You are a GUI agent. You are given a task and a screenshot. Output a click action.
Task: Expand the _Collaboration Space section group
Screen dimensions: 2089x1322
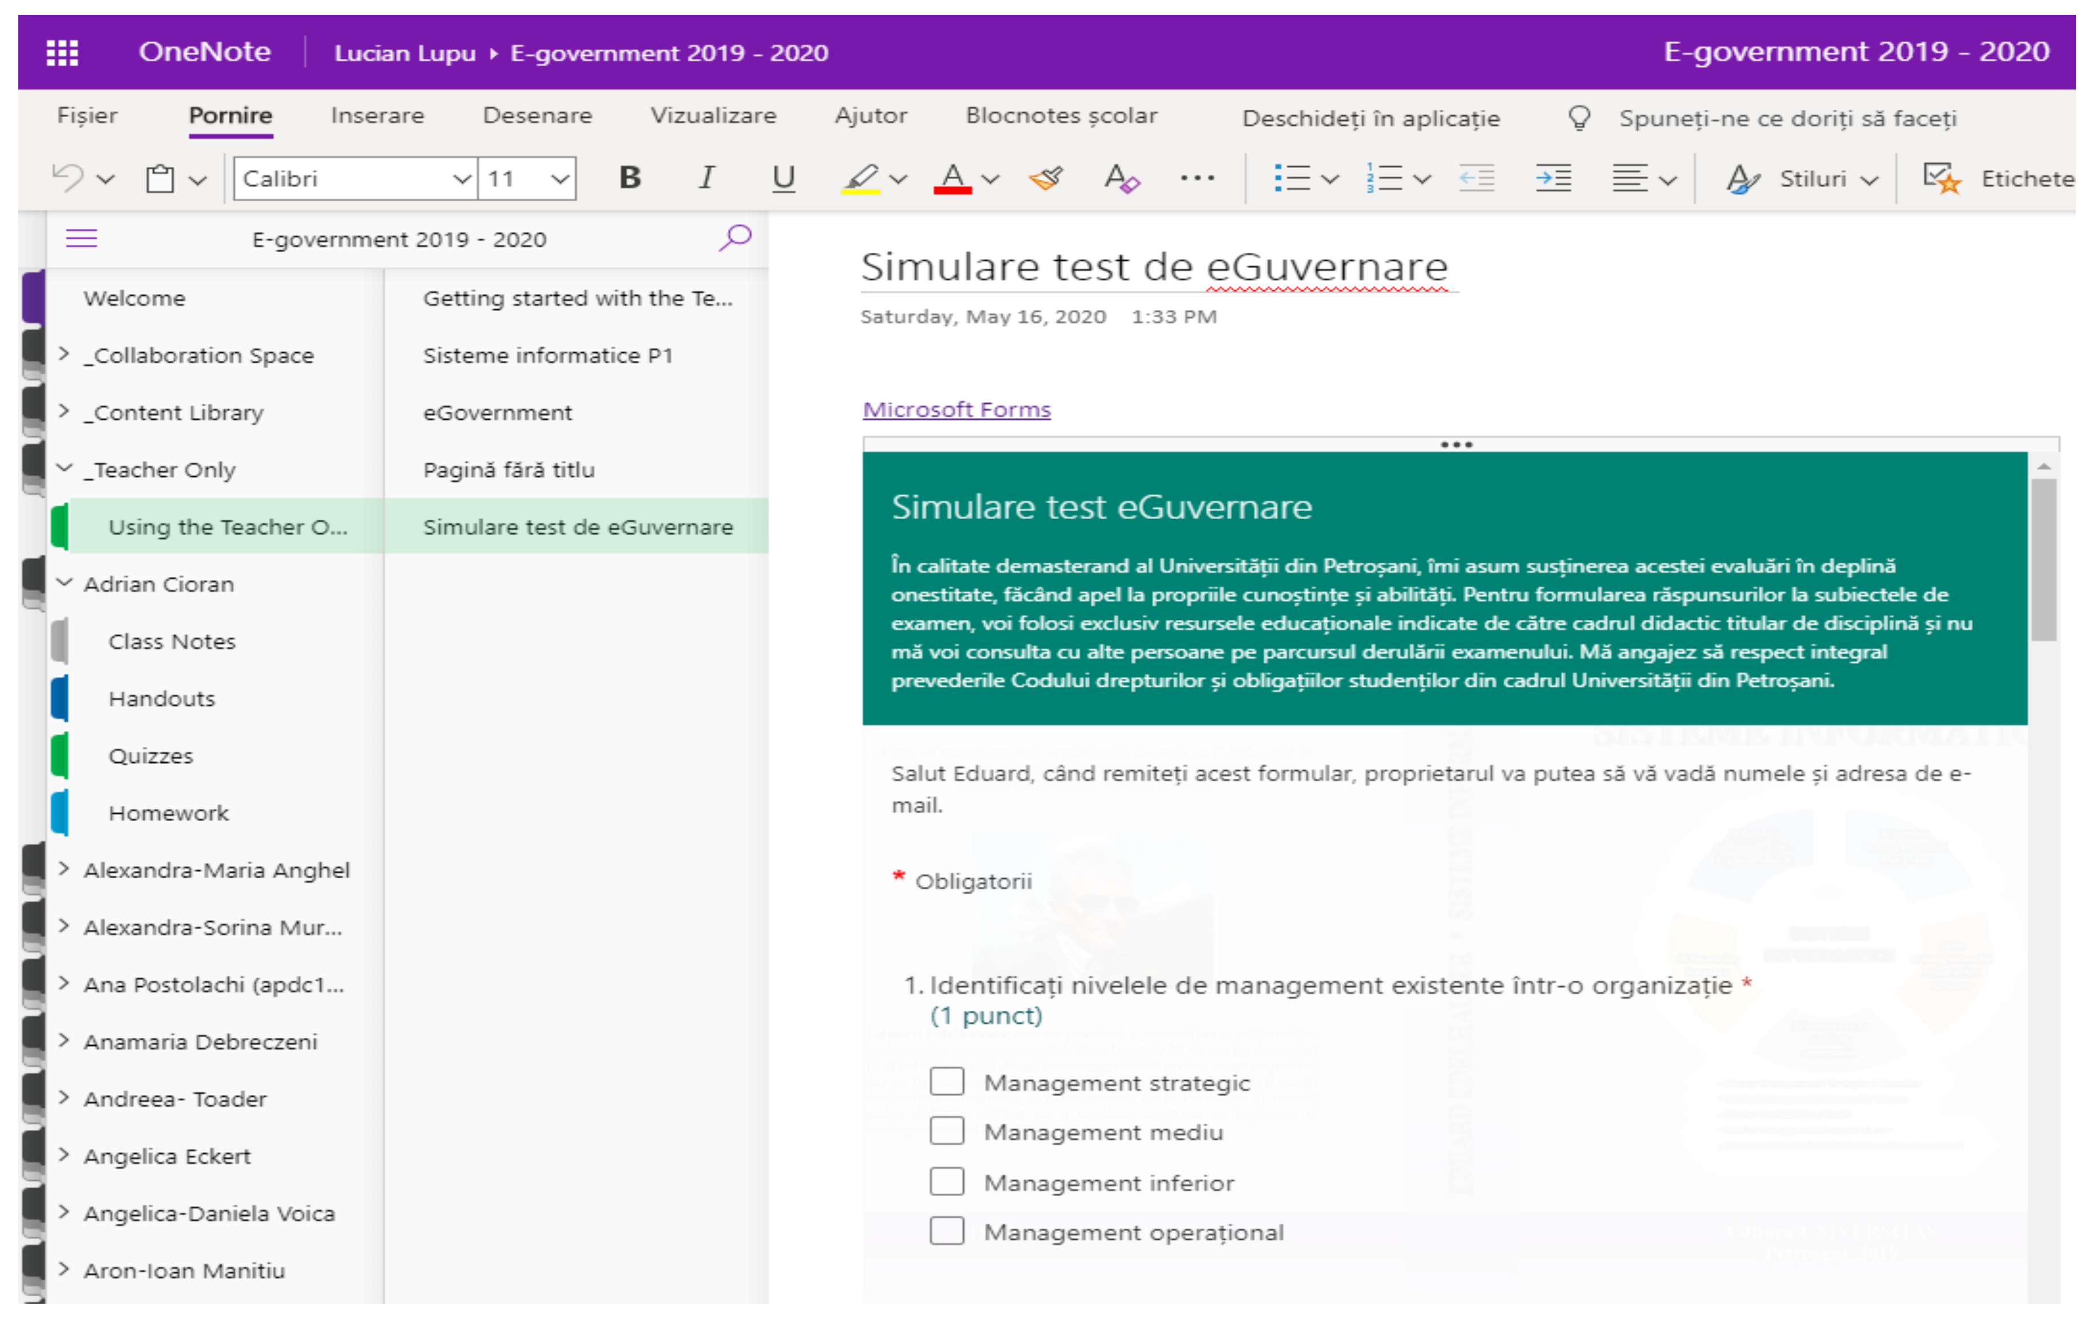(x=63, y=353)
